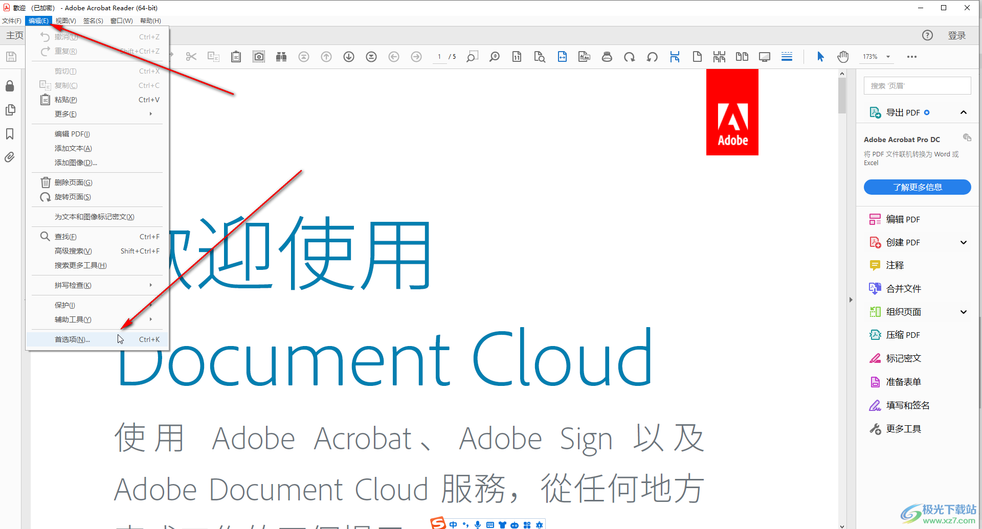Set zoom to actual size icon
Image resolution: width=982 pixels, height=529 pixels.
click(517, 57)
